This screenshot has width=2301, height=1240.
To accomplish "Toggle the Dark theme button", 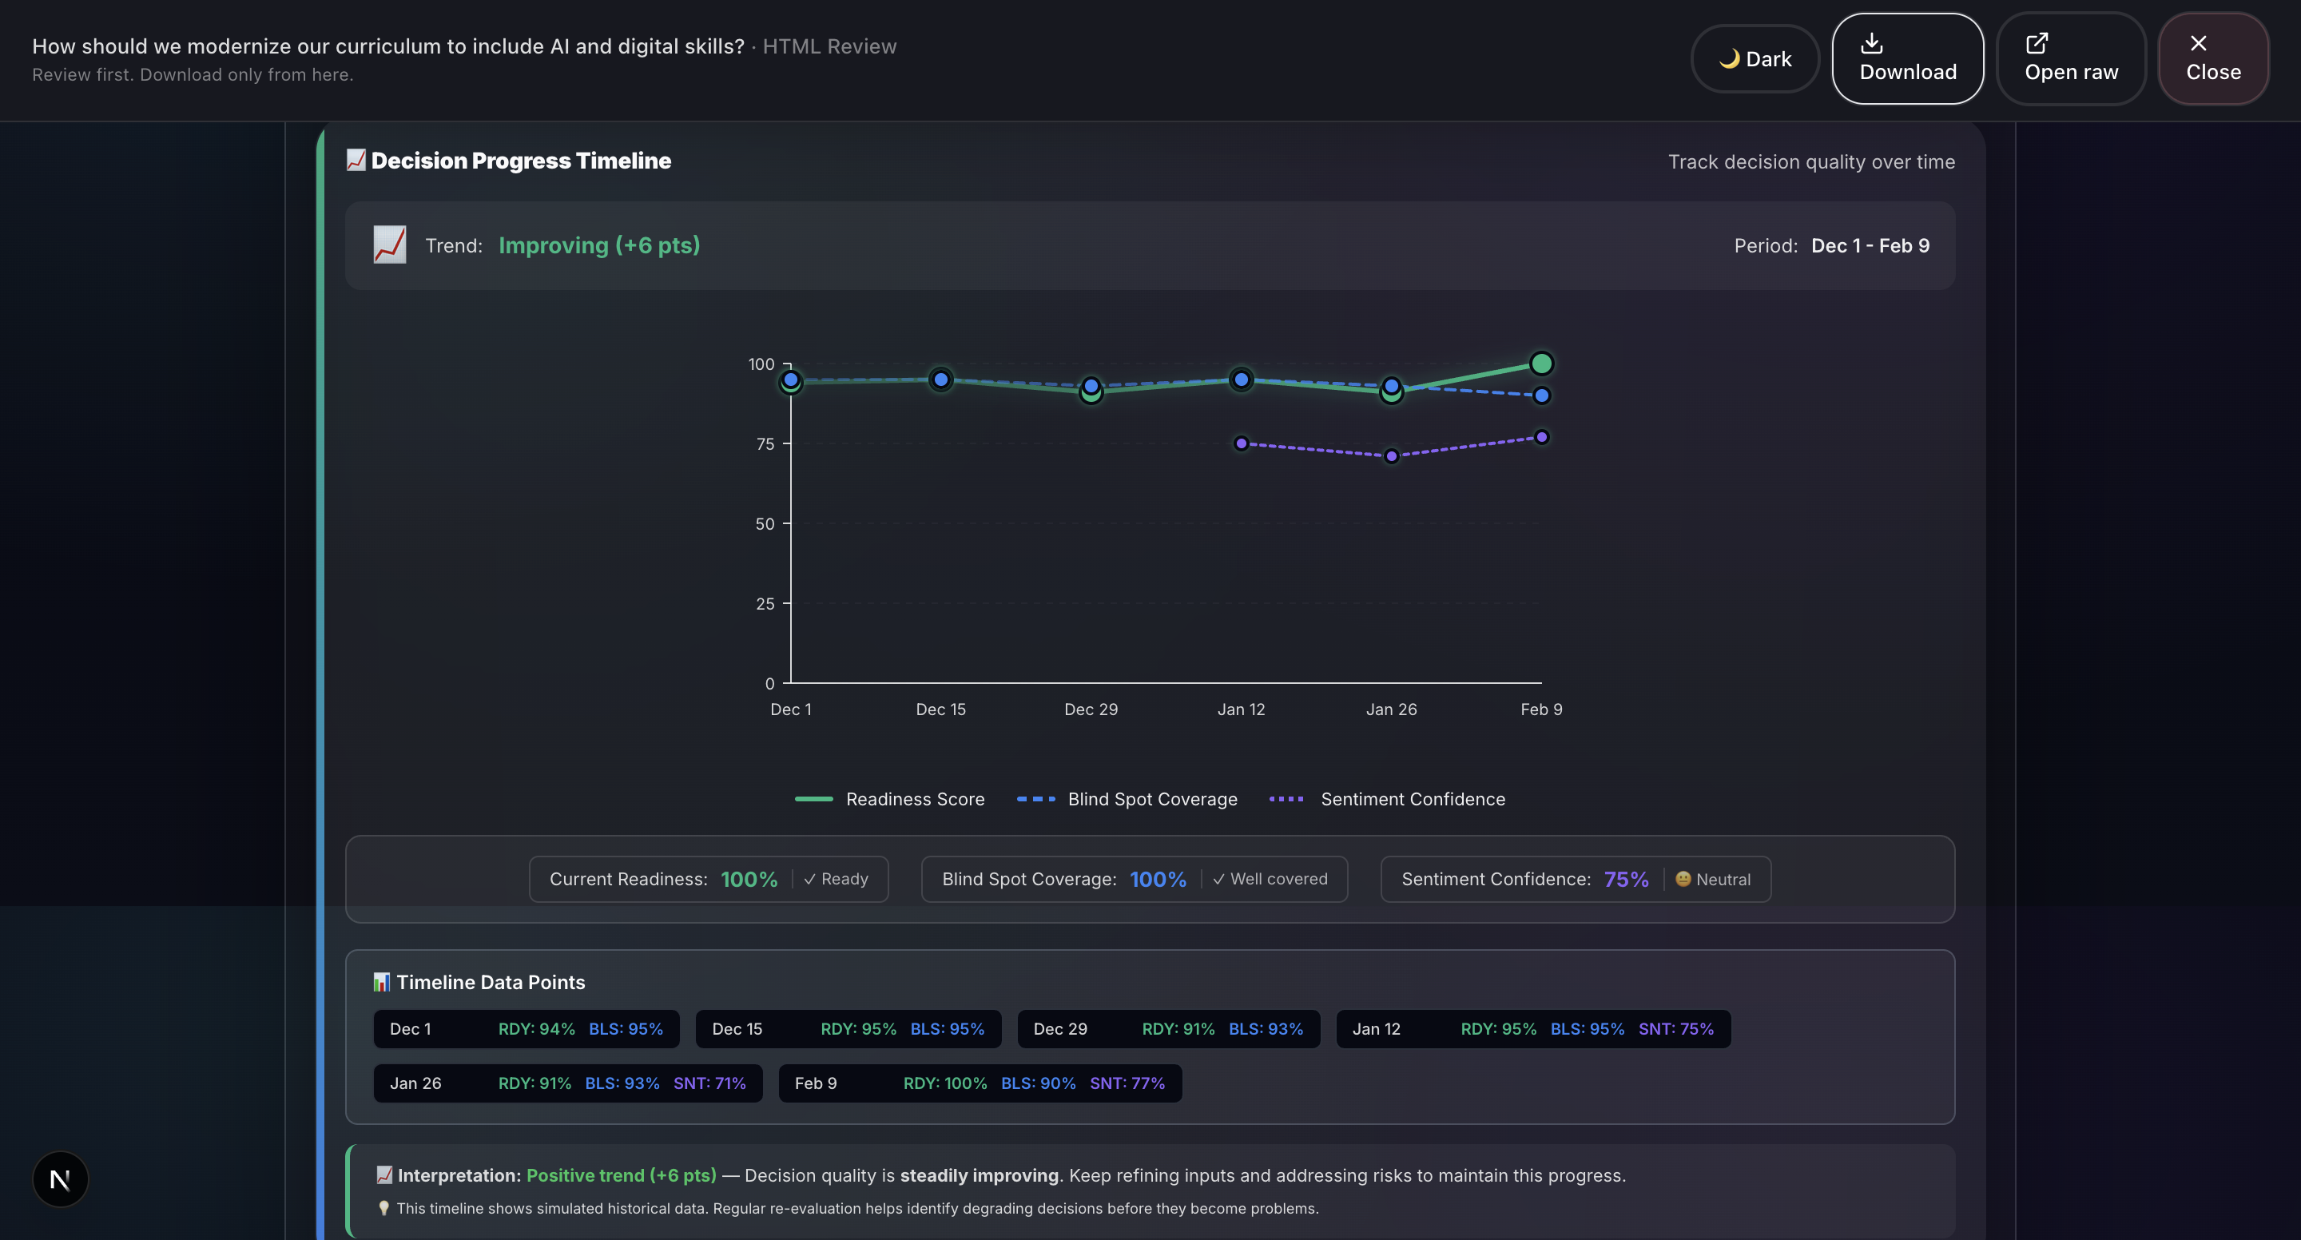I will tap(1755, 59).
